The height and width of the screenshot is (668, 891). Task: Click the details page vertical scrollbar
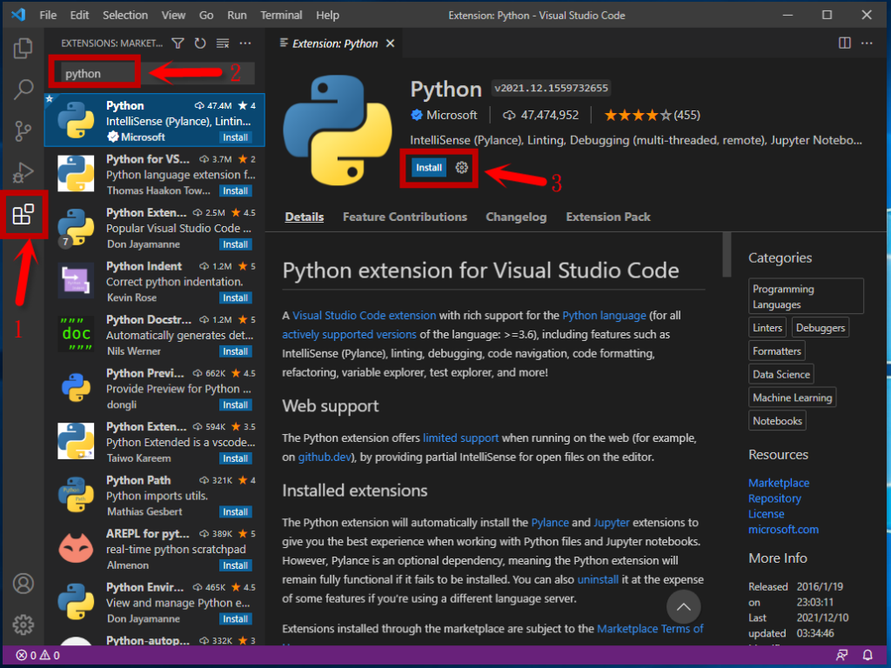pos(727,255)
